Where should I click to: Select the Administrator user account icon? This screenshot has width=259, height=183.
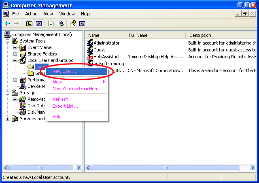coord(90,43)
